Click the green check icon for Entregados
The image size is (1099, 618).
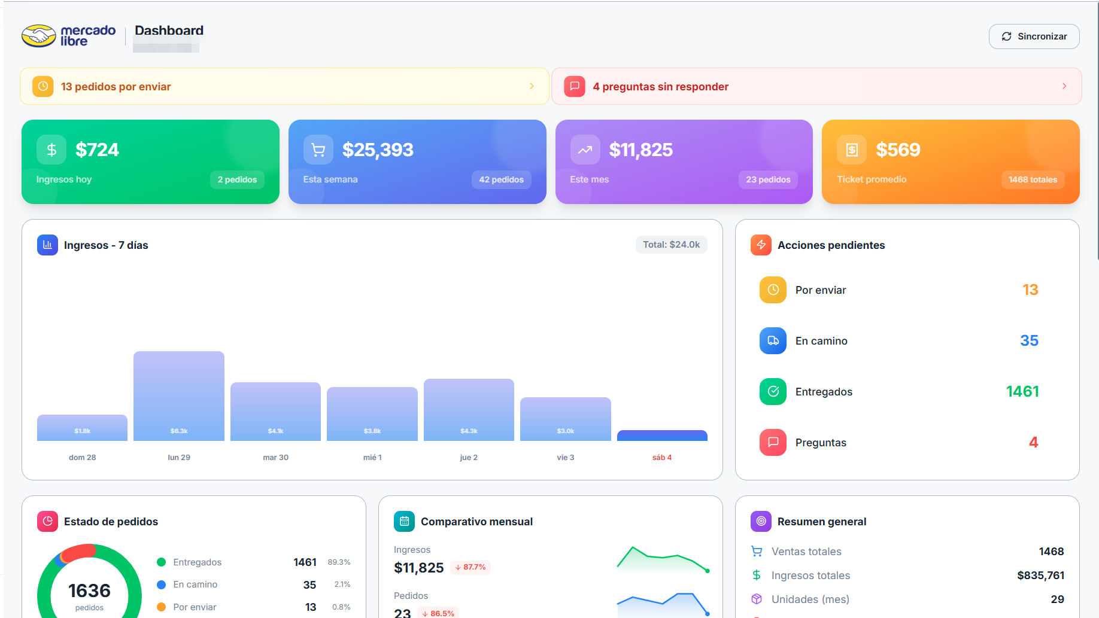coord(773,391)
